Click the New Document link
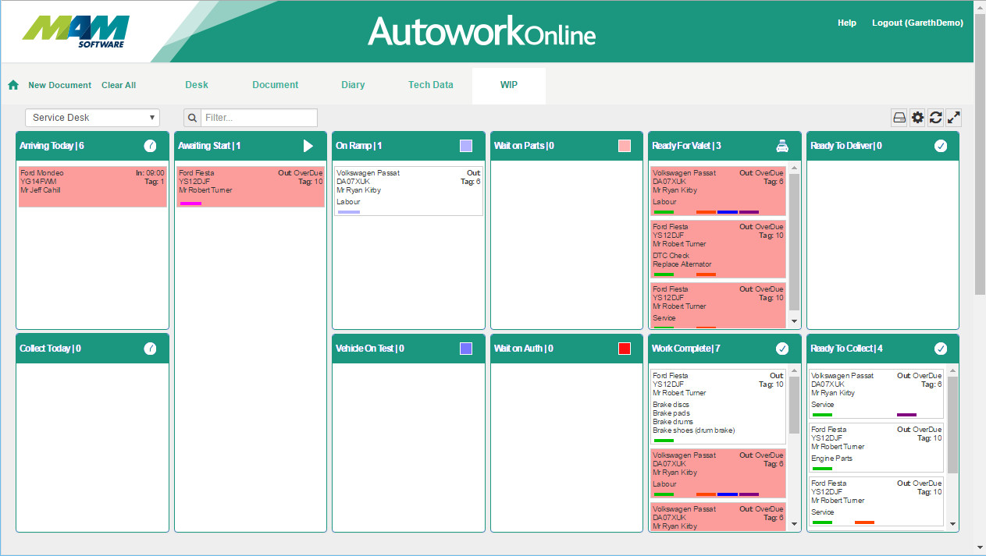986x556 pixels. [x=59, y=85]
